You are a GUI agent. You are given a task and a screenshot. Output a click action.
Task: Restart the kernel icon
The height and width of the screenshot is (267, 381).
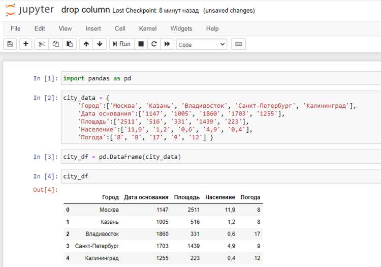pos(154,44)
